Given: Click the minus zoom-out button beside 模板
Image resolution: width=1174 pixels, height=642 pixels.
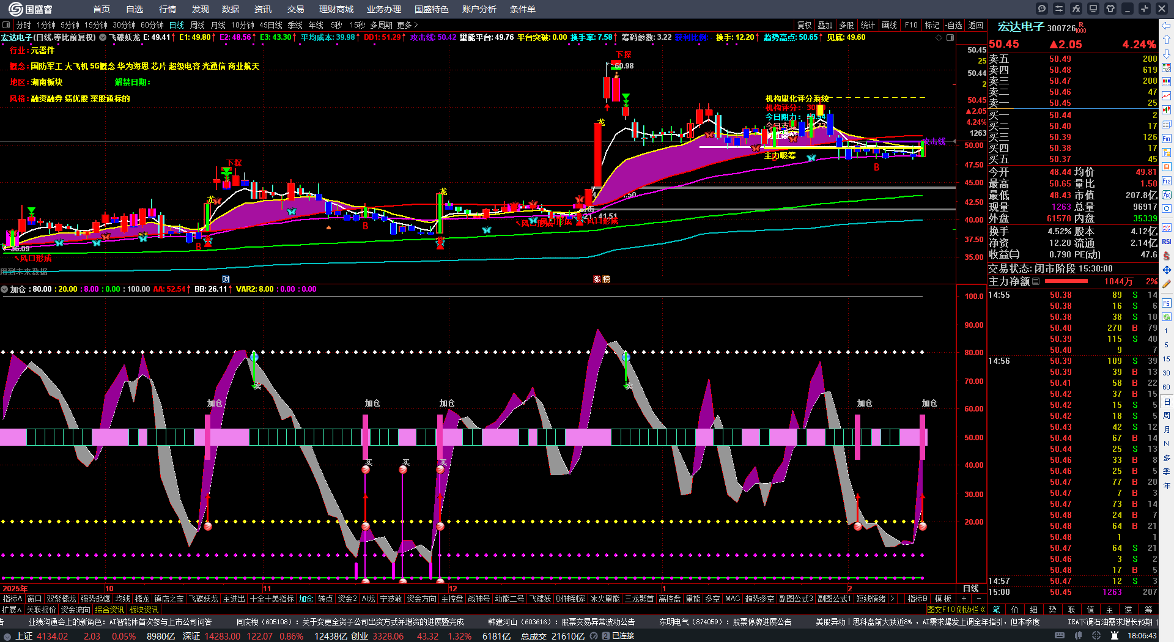Looking at the screenshot, I should [979, 599].
